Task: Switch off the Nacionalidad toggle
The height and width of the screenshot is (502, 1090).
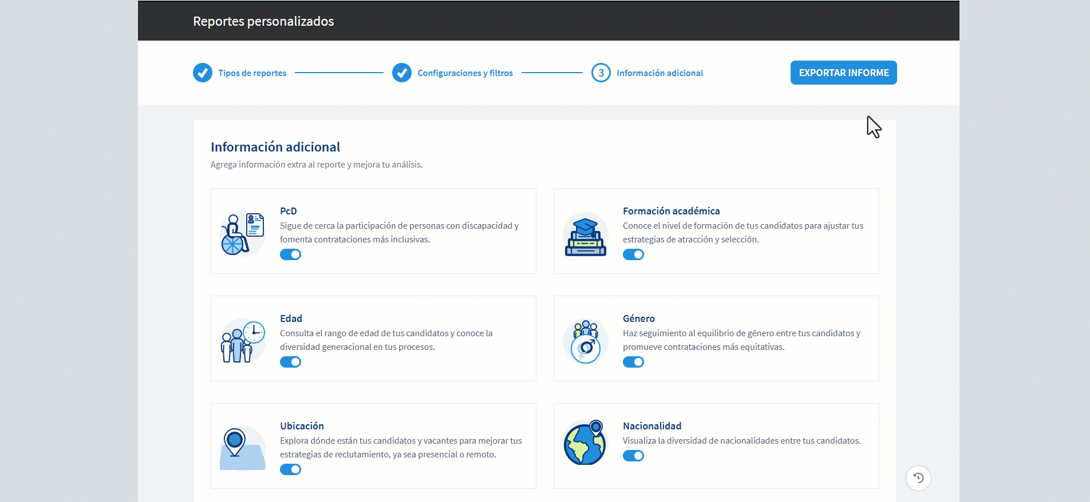Action: pyautogui.click(x=633, y=456)
